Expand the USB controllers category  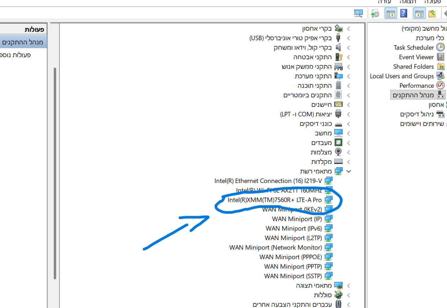pos(349,38)
